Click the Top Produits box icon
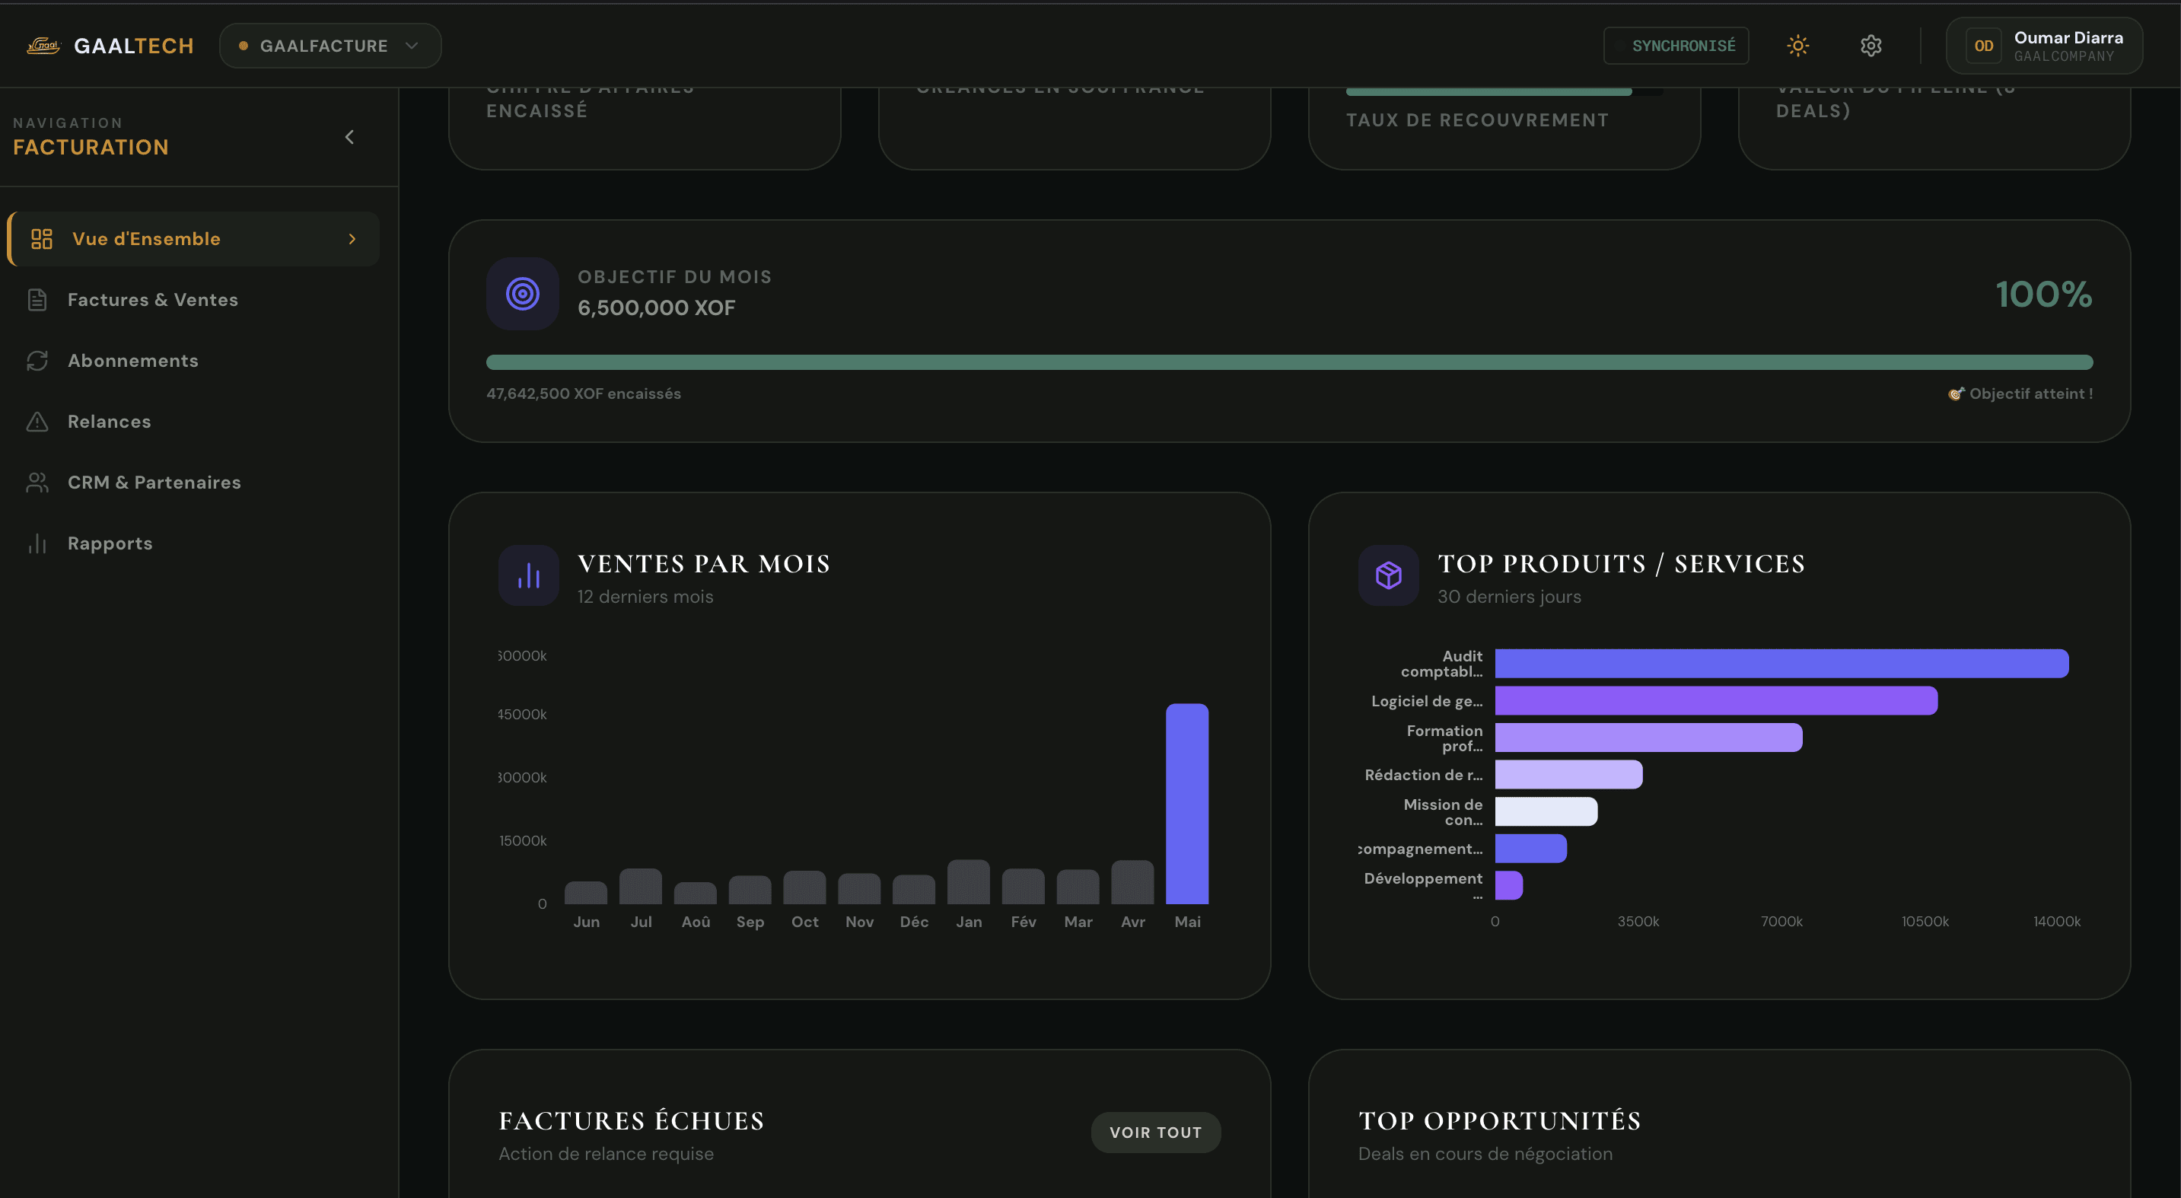This screenshot has height=1198, width=2181. pos(1389,575)
